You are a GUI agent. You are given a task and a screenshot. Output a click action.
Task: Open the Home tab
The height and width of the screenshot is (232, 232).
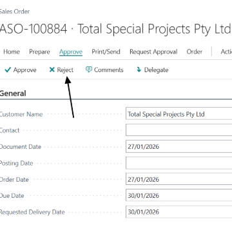[x=12, y=52]
